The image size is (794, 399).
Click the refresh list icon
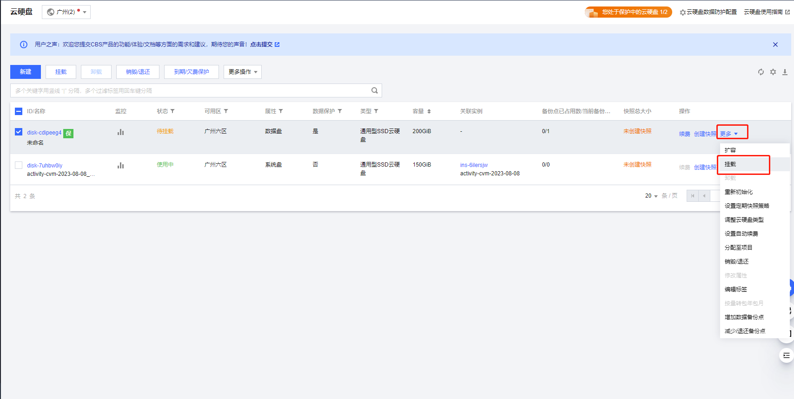[761, 72]
